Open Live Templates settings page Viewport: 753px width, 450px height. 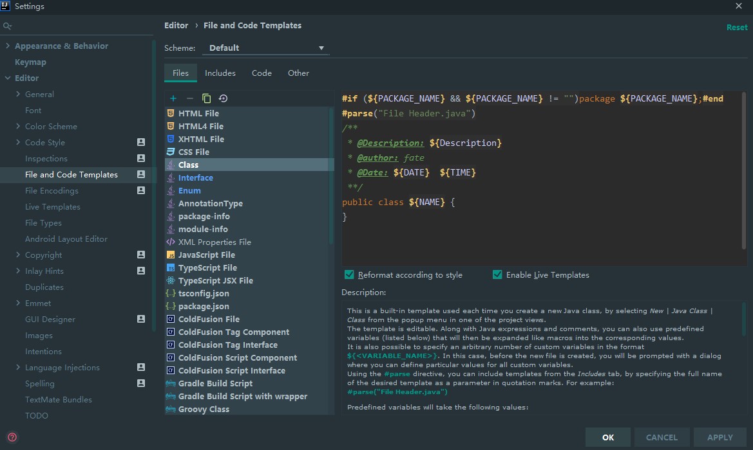pyautogui.click(x=53, y=206)
